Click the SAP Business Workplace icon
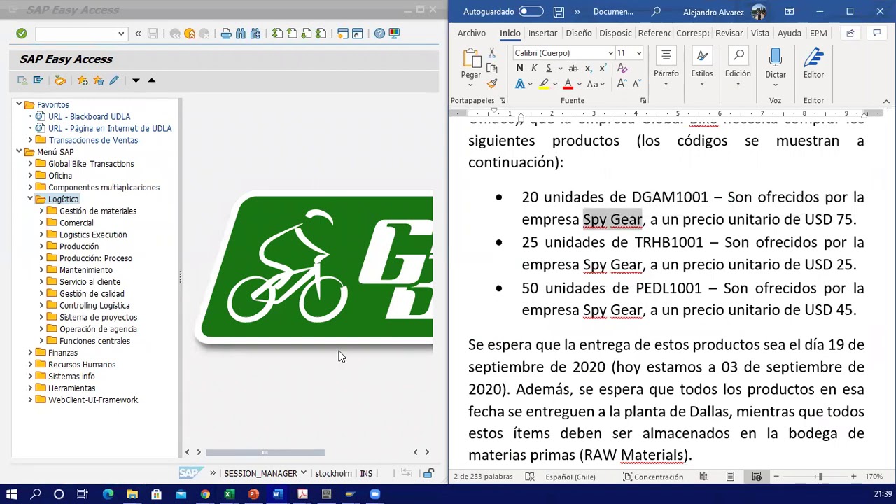The image size is (896, 504). 60,80
